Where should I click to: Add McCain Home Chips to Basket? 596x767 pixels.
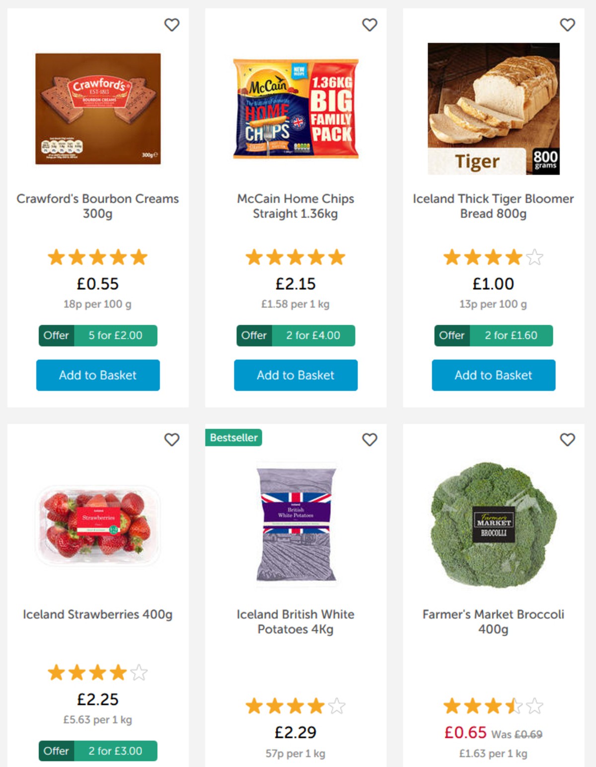(x=296, y=376)
